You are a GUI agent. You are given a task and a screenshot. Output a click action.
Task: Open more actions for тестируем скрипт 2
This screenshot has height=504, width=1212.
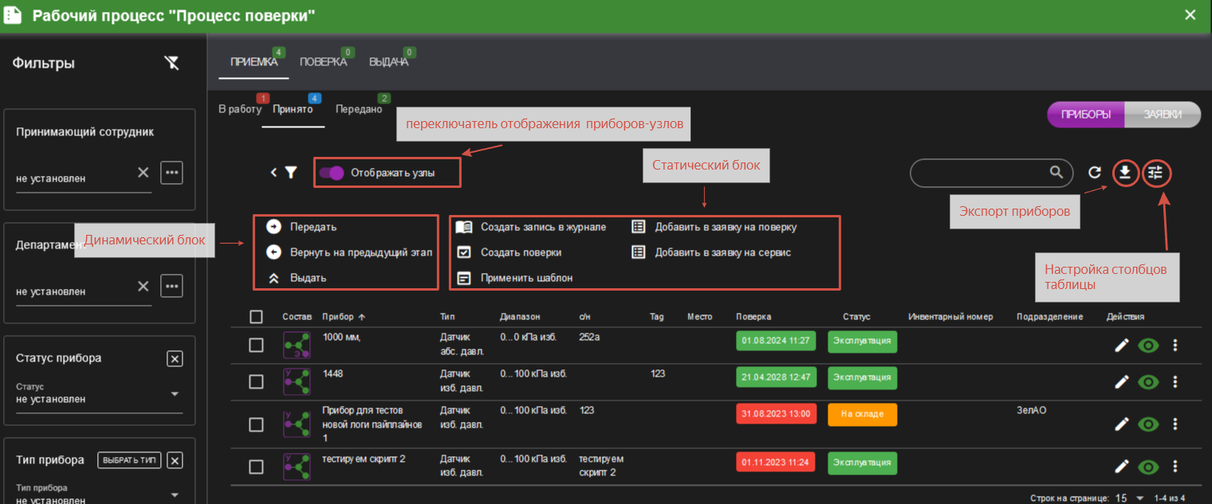(1175, 467)
